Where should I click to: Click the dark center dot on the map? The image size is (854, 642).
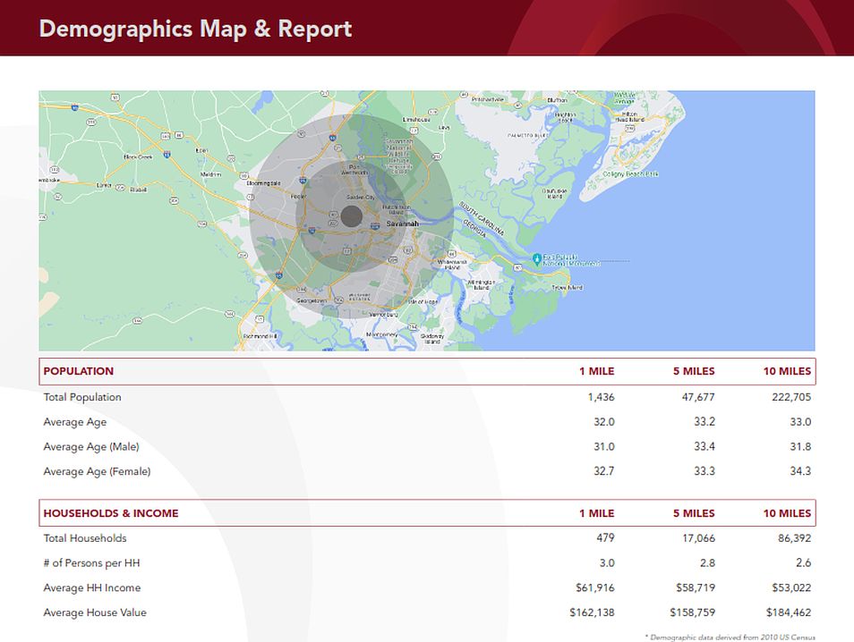point(352,216)
